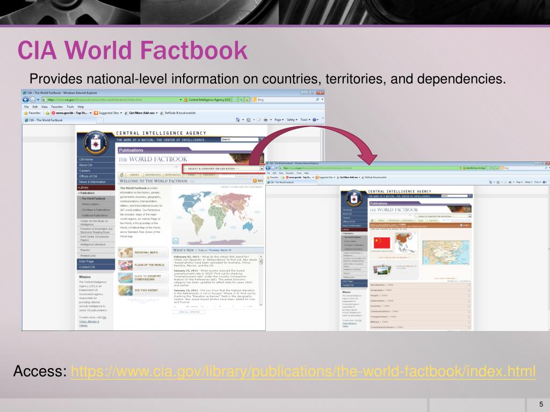Collapse the Publications sidebar subsection
Viewport: 550px width, 412px height.
point(96,193)
